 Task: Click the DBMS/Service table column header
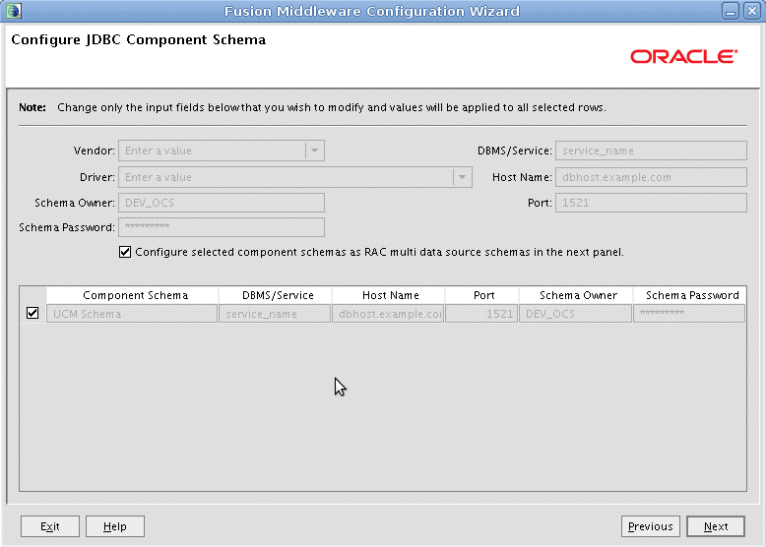click(275, 295)
